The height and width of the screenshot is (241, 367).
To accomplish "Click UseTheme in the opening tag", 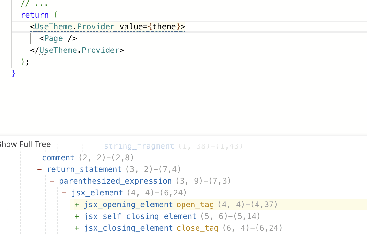I will point(53,27).
